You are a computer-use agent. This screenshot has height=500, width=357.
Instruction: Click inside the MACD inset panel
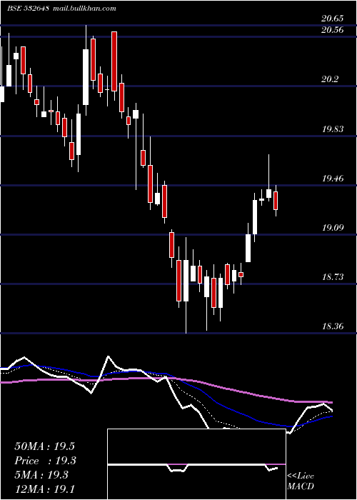[196, 464]
